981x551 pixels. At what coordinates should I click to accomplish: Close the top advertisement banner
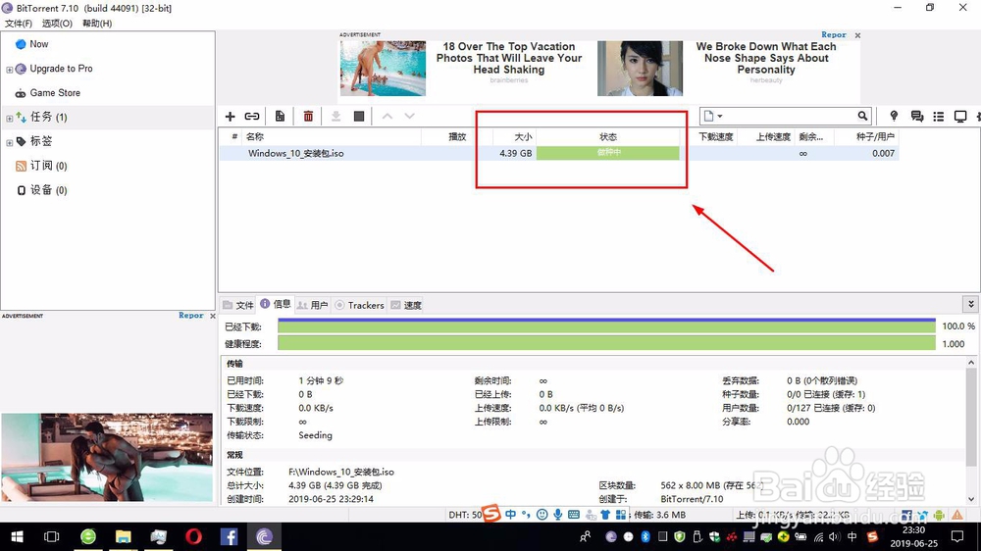[857, 35]
